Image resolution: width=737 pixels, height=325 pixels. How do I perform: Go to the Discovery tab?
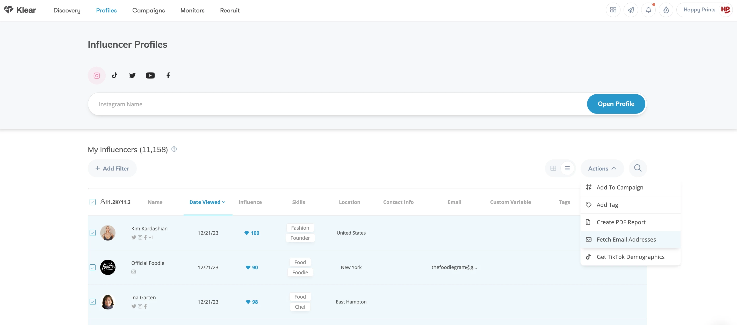click(x=67, y=10)
